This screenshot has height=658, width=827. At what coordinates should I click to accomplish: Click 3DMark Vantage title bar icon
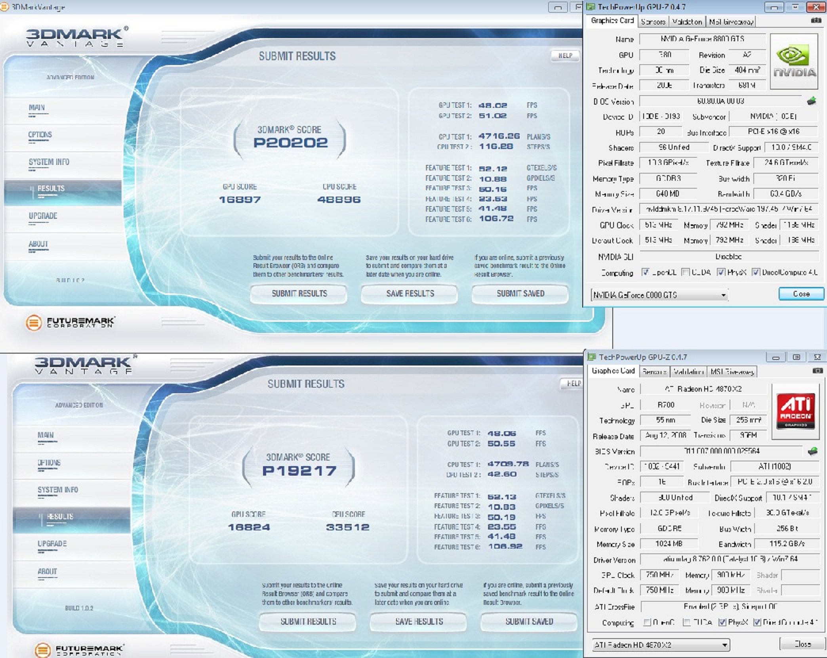(x=4, y=7)
